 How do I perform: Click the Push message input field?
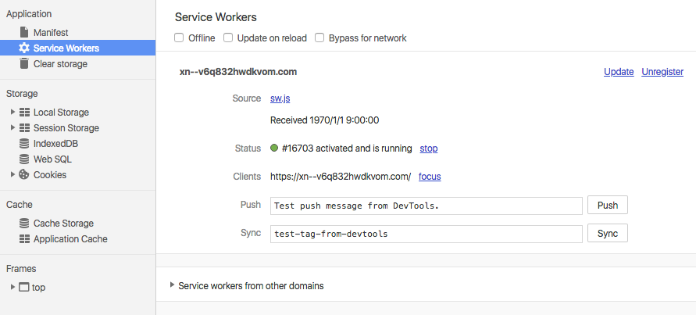coord(427,206)
